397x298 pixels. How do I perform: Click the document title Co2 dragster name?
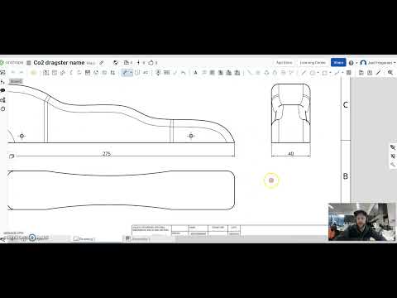59,63
